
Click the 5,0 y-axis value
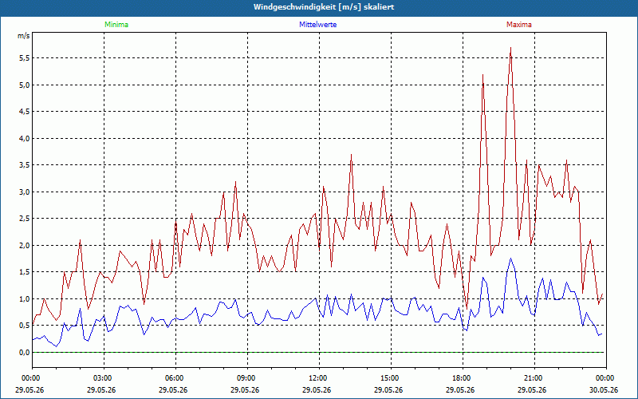(x=25, y=85)
